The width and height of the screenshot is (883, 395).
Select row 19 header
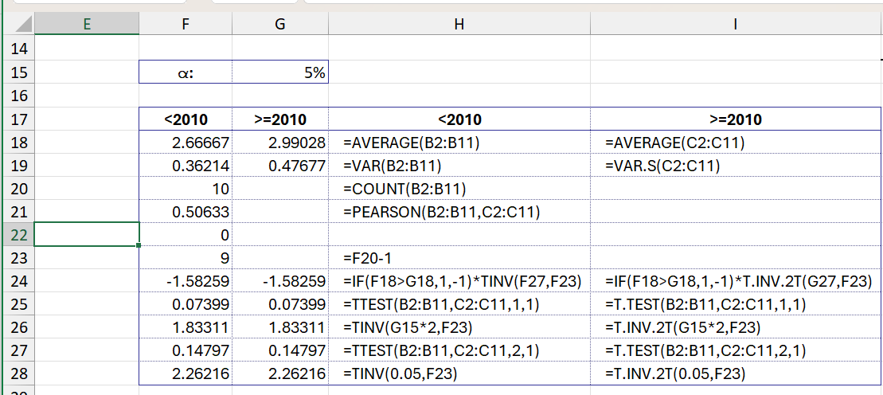pyautogui.click(x=18, y=166)
